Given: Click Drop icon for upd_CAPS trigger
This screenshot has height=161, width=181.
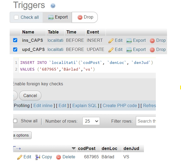Looking at the screenshot, I should [x=152, y=50].
